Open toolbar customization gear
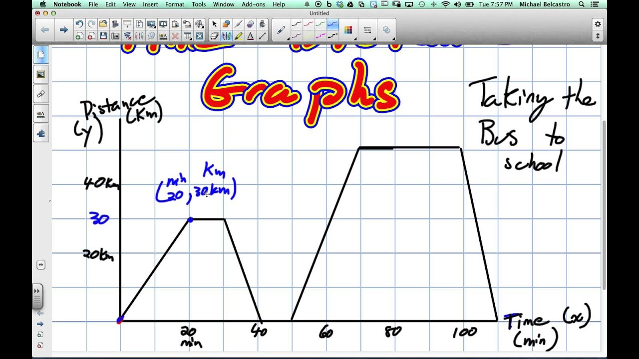Screen dimensions: 639x359 (598, 24)
